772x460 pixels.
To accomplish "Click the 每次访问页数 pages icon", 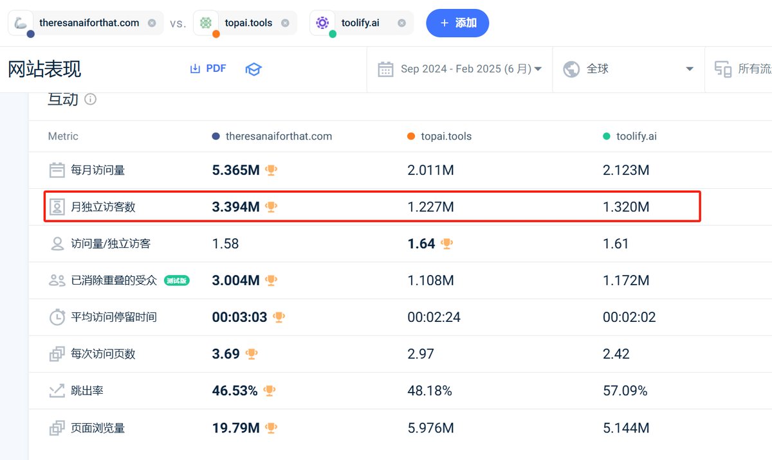I will point(57,354).
